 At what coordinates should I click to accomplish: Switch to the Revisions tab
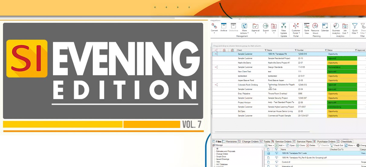[230, 141]
